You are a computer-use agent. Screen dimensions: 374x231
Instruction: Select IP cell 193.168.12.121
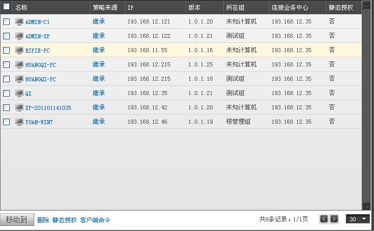click(x=149, y=21)
